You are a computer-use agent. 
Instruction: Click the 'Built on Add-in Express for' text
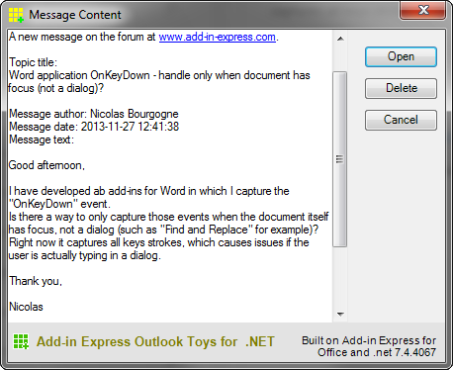(x=369, y=340)
